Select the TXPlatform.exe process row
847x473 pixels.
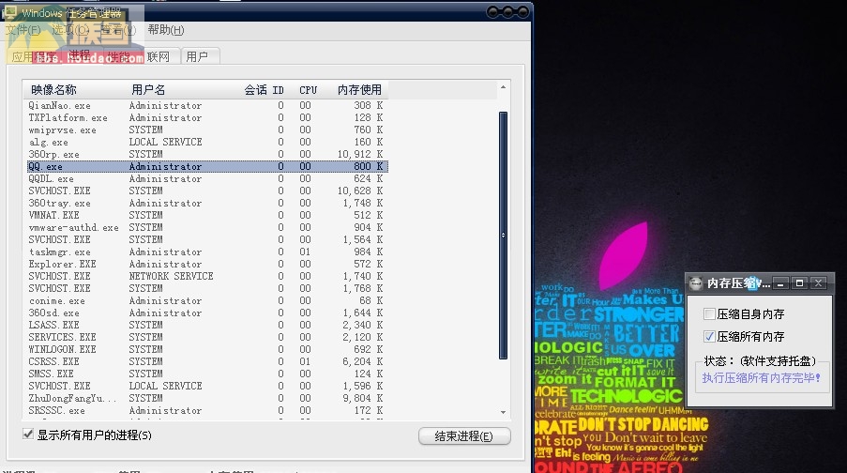[x=207, y=117]
